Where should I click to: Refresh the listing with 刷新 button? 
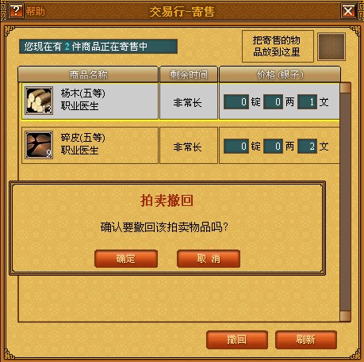point(306,340)
